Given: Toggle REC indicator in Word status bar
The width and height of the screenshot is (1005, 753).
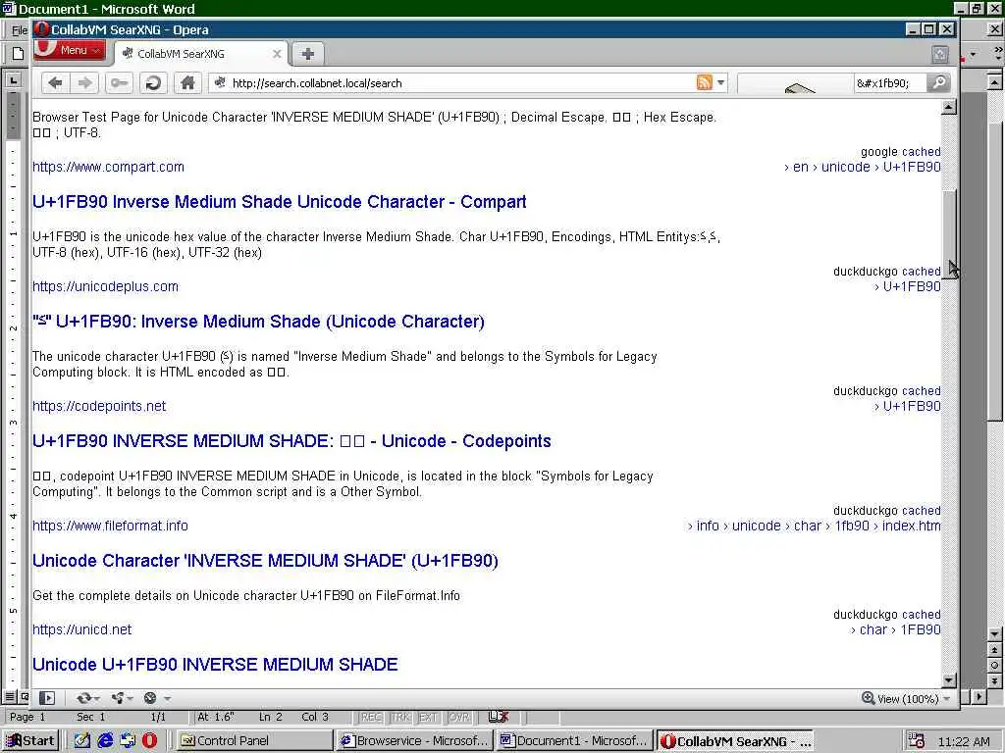Looking at the screenshot, I should pyautogui.click(x=371, y=717).
